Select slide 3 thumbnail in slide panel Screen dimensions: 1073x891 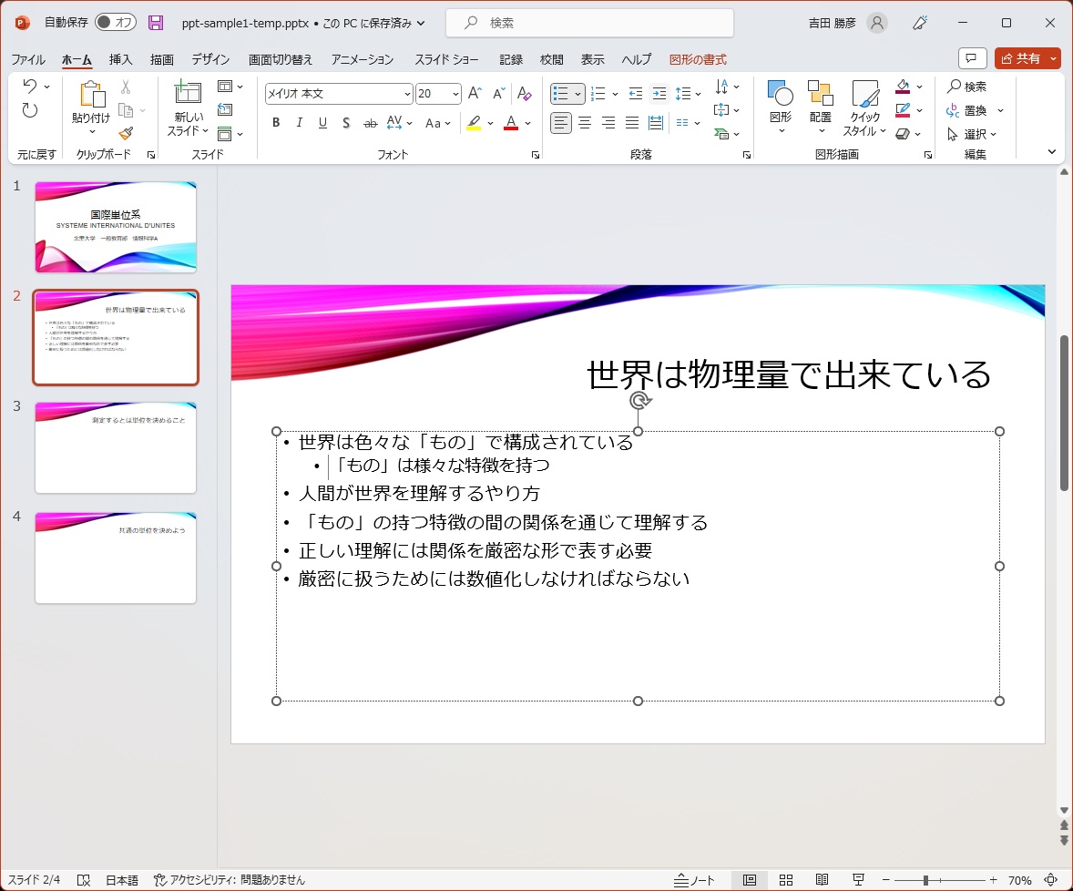click(115, 447)
